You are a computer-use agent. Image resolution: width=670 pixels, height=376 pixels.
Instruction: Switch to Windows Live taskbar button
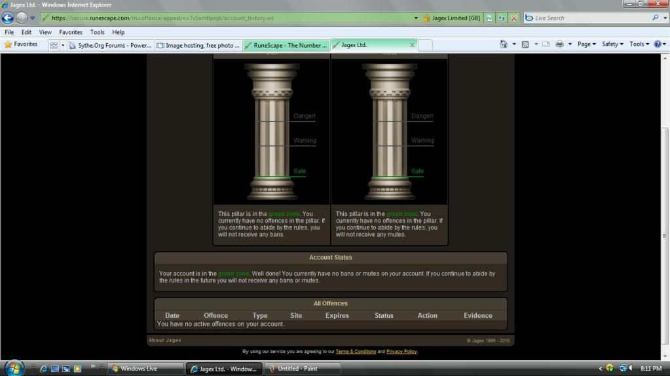145,369
